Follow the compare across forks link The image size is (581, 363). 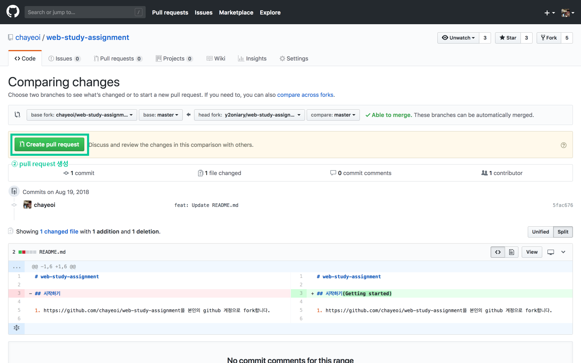(x=305, y=95)
